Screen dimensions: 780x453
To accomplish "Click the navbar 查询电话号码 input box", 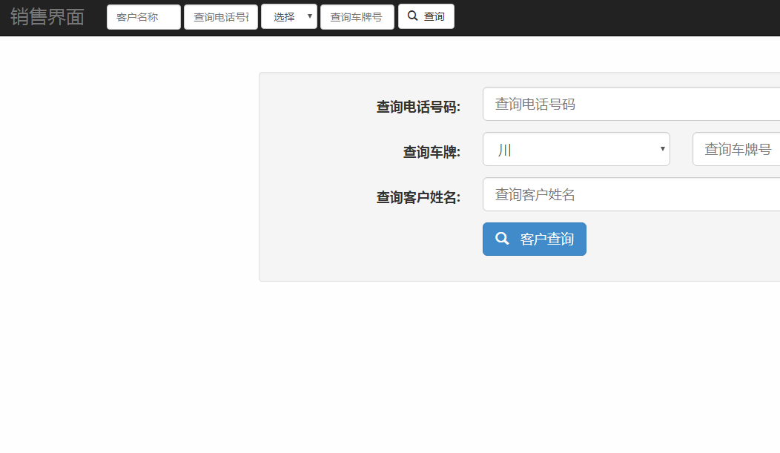I will (221, 17).
